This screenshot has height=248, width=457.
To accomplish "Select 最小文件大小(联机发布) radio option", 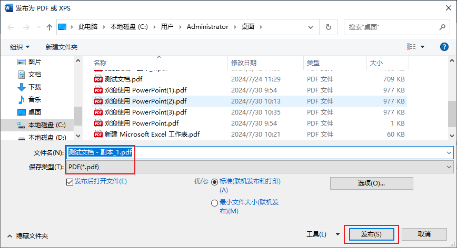I will pos(214,203).
